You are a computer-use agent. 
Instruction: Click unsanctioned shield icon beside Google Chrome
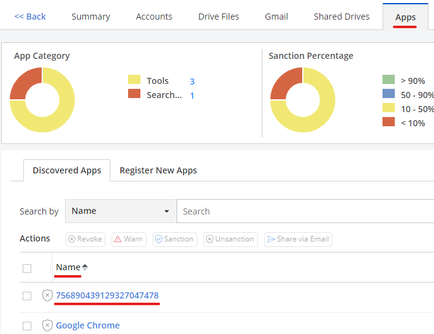[x=47, y=325]
